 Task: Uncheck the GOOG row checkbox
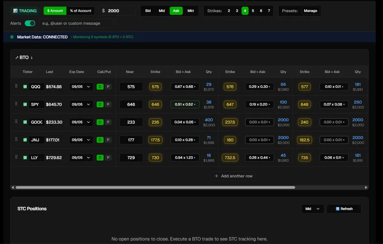click(25, 122)
